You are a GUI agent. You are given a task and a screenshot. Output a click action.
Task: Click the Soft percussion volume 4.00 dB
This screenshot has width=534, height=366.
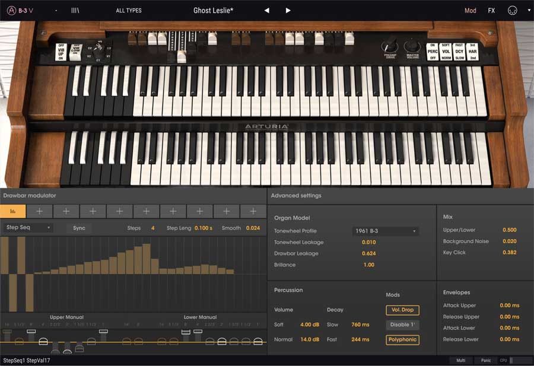(310, 325)
